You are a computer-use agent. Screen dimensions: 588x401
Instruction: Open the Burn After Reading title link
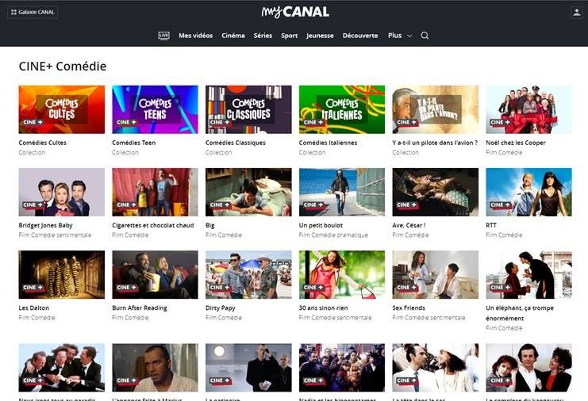[140, 307]
